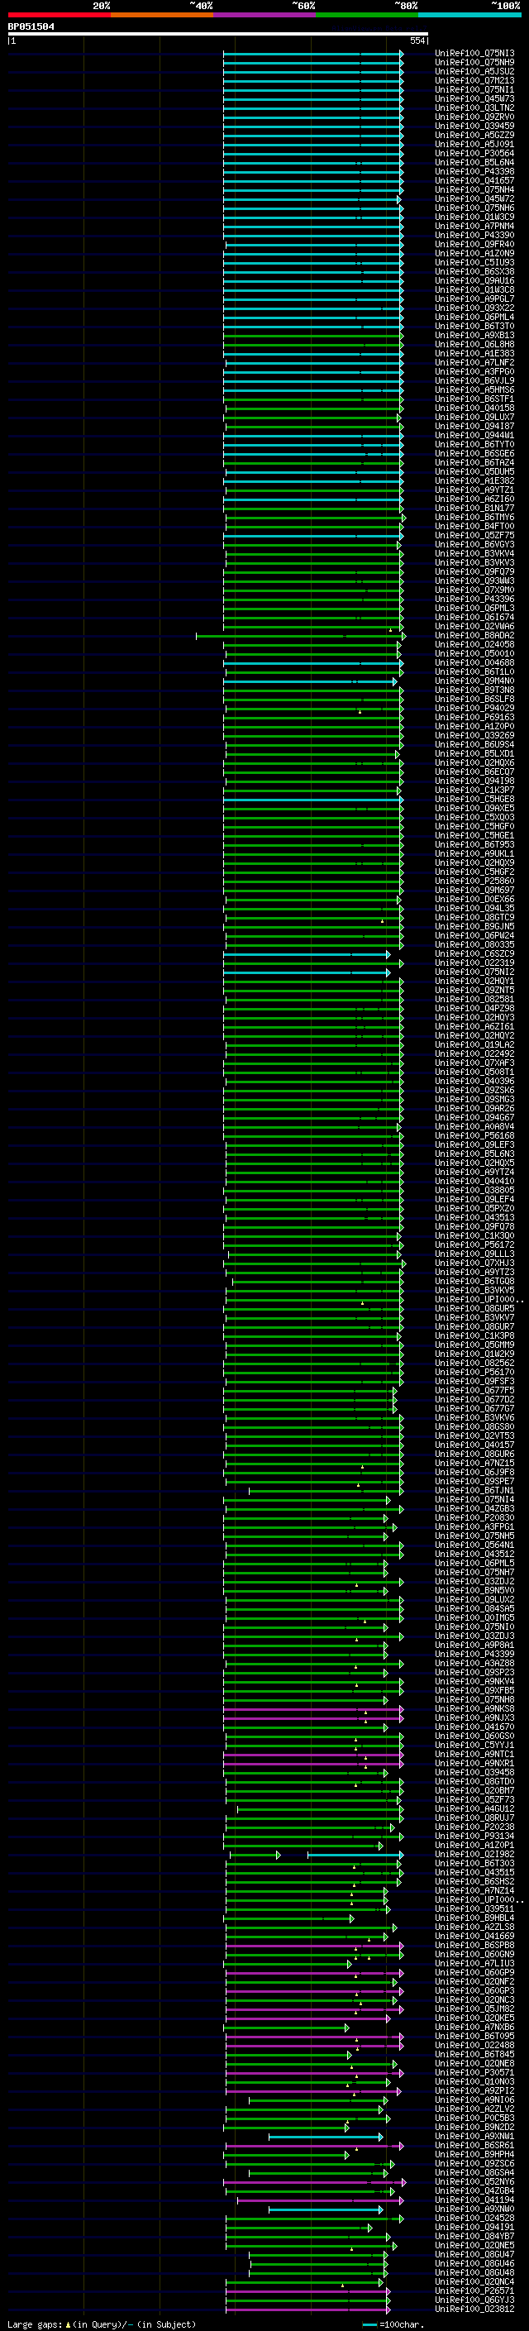Click label UniRef100_Q40158
Viewport: 529px width, 2331px height.
click(474, 408)
